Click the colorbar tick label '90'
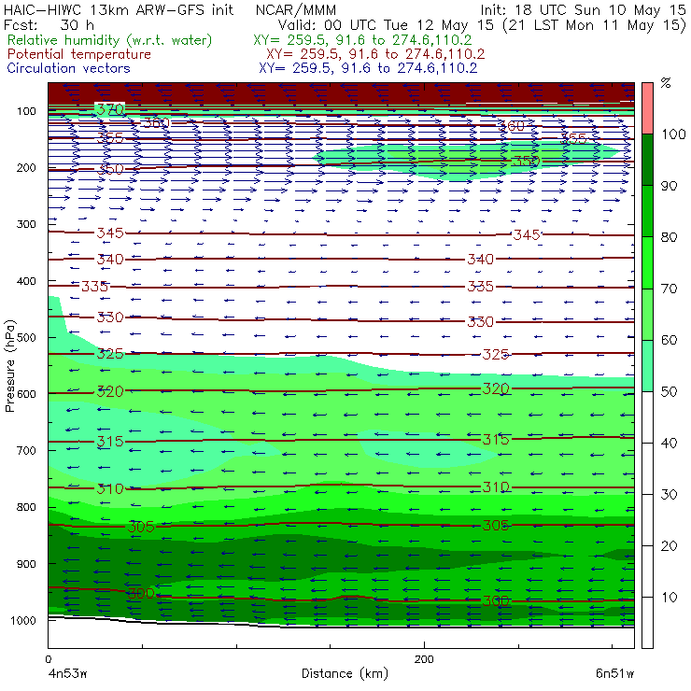The height and width of the screenshot is (691, 691). click(669, 186)
